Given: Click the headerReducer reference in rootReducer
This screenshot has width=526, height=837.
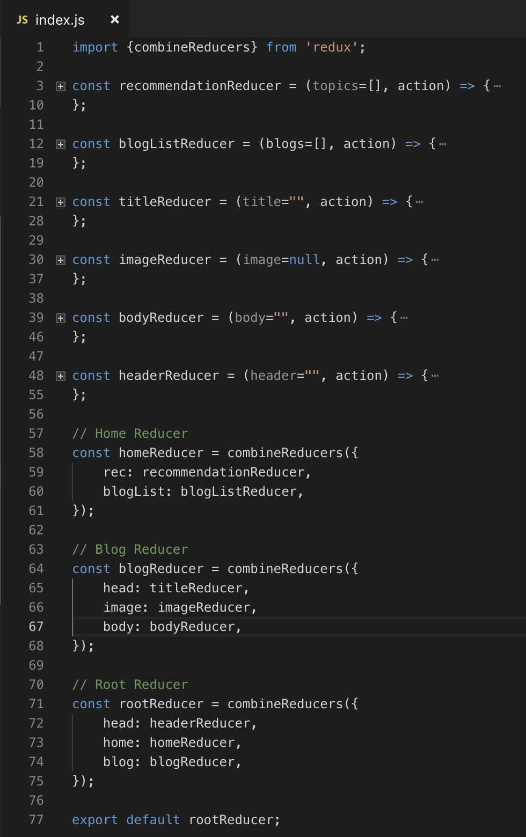Looking at the screenshot, I should coord(200,723).
